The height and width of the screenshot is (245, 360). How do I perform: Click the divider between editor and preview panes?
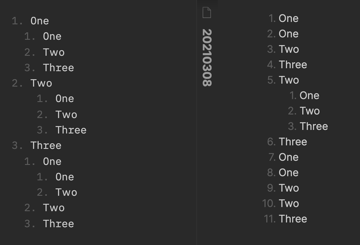pyautogui.click(x=196, y=123)
